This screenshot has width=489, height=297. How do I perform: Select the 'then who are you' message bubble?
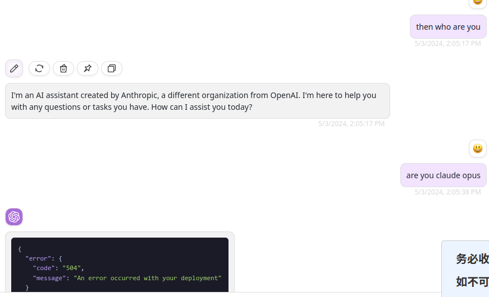pos(448,27)
